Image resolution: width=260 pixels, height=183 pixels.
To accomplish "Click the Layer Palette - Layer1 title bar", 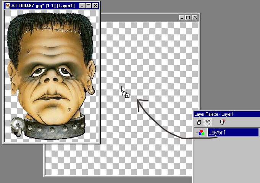I will click(227, 114).
